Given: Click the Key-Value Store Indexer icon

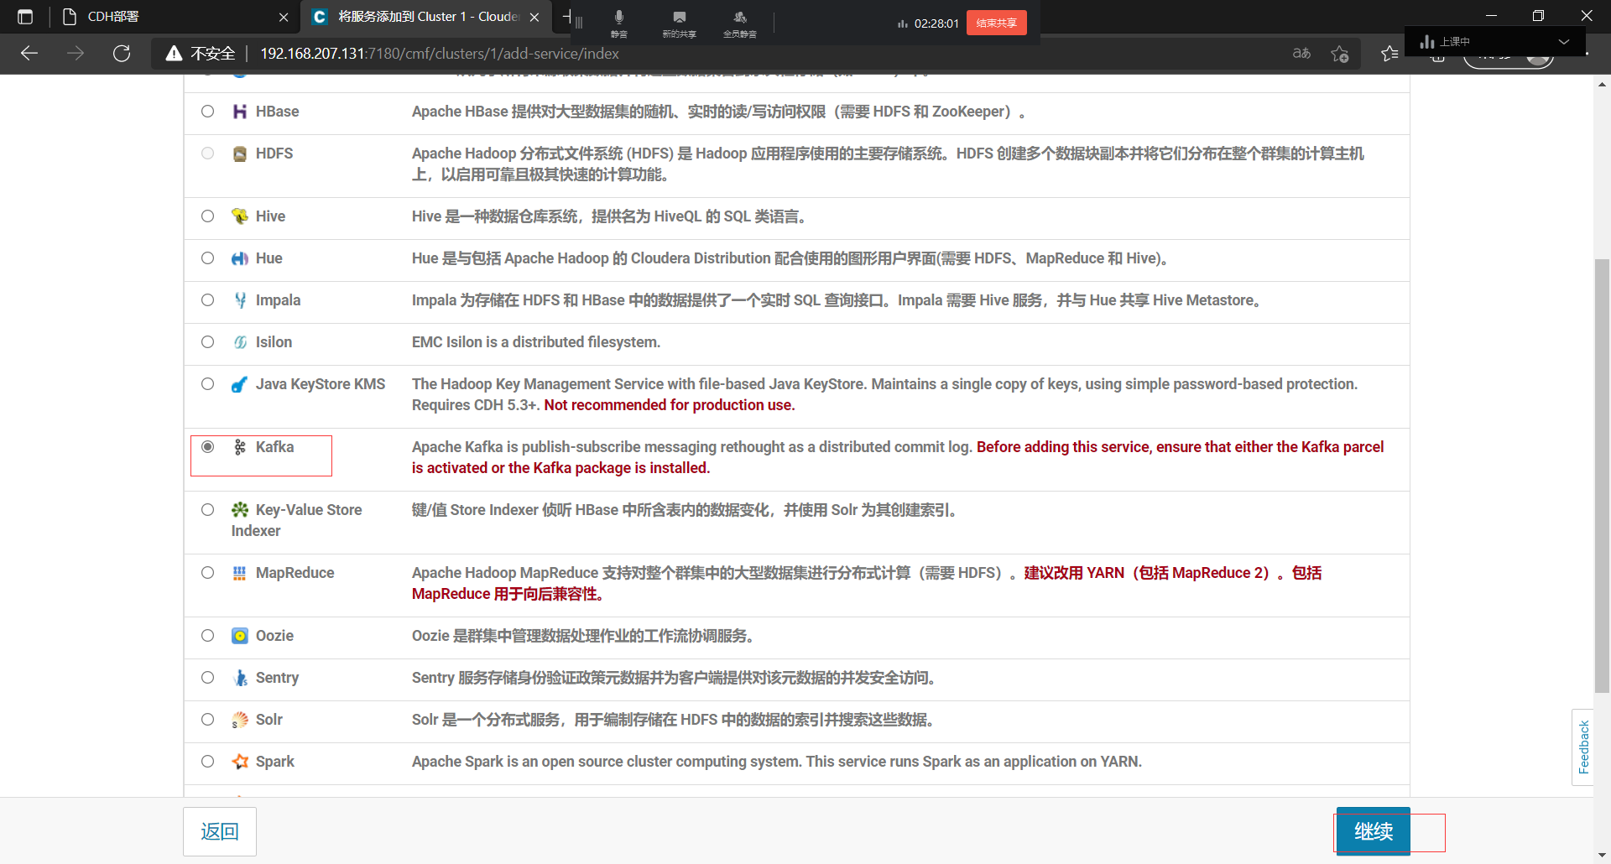Looking at the screenshot, I should (x=240, y=510).
